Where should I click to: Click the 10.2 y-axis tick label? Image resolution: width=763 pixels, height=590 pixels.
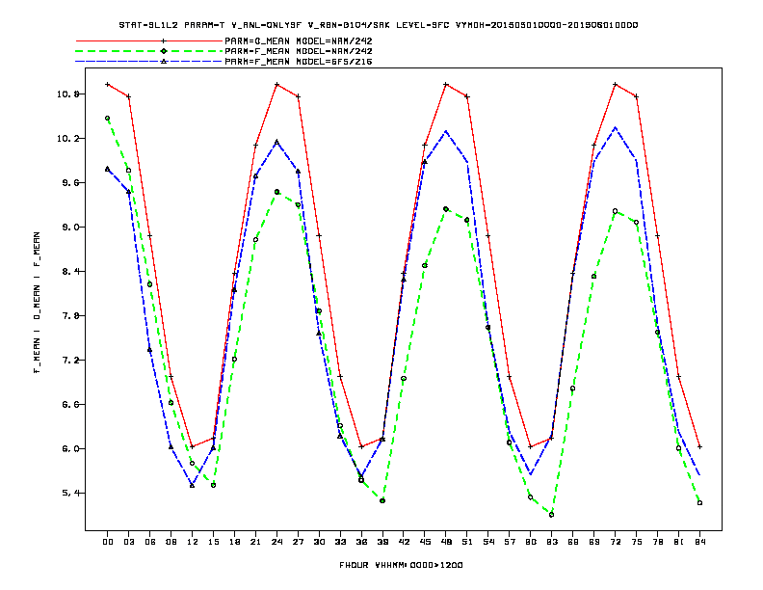[68, 138]
